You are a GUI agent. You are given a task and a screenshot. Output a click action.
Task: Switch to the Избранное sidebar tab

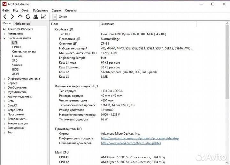tap(22, 23)
